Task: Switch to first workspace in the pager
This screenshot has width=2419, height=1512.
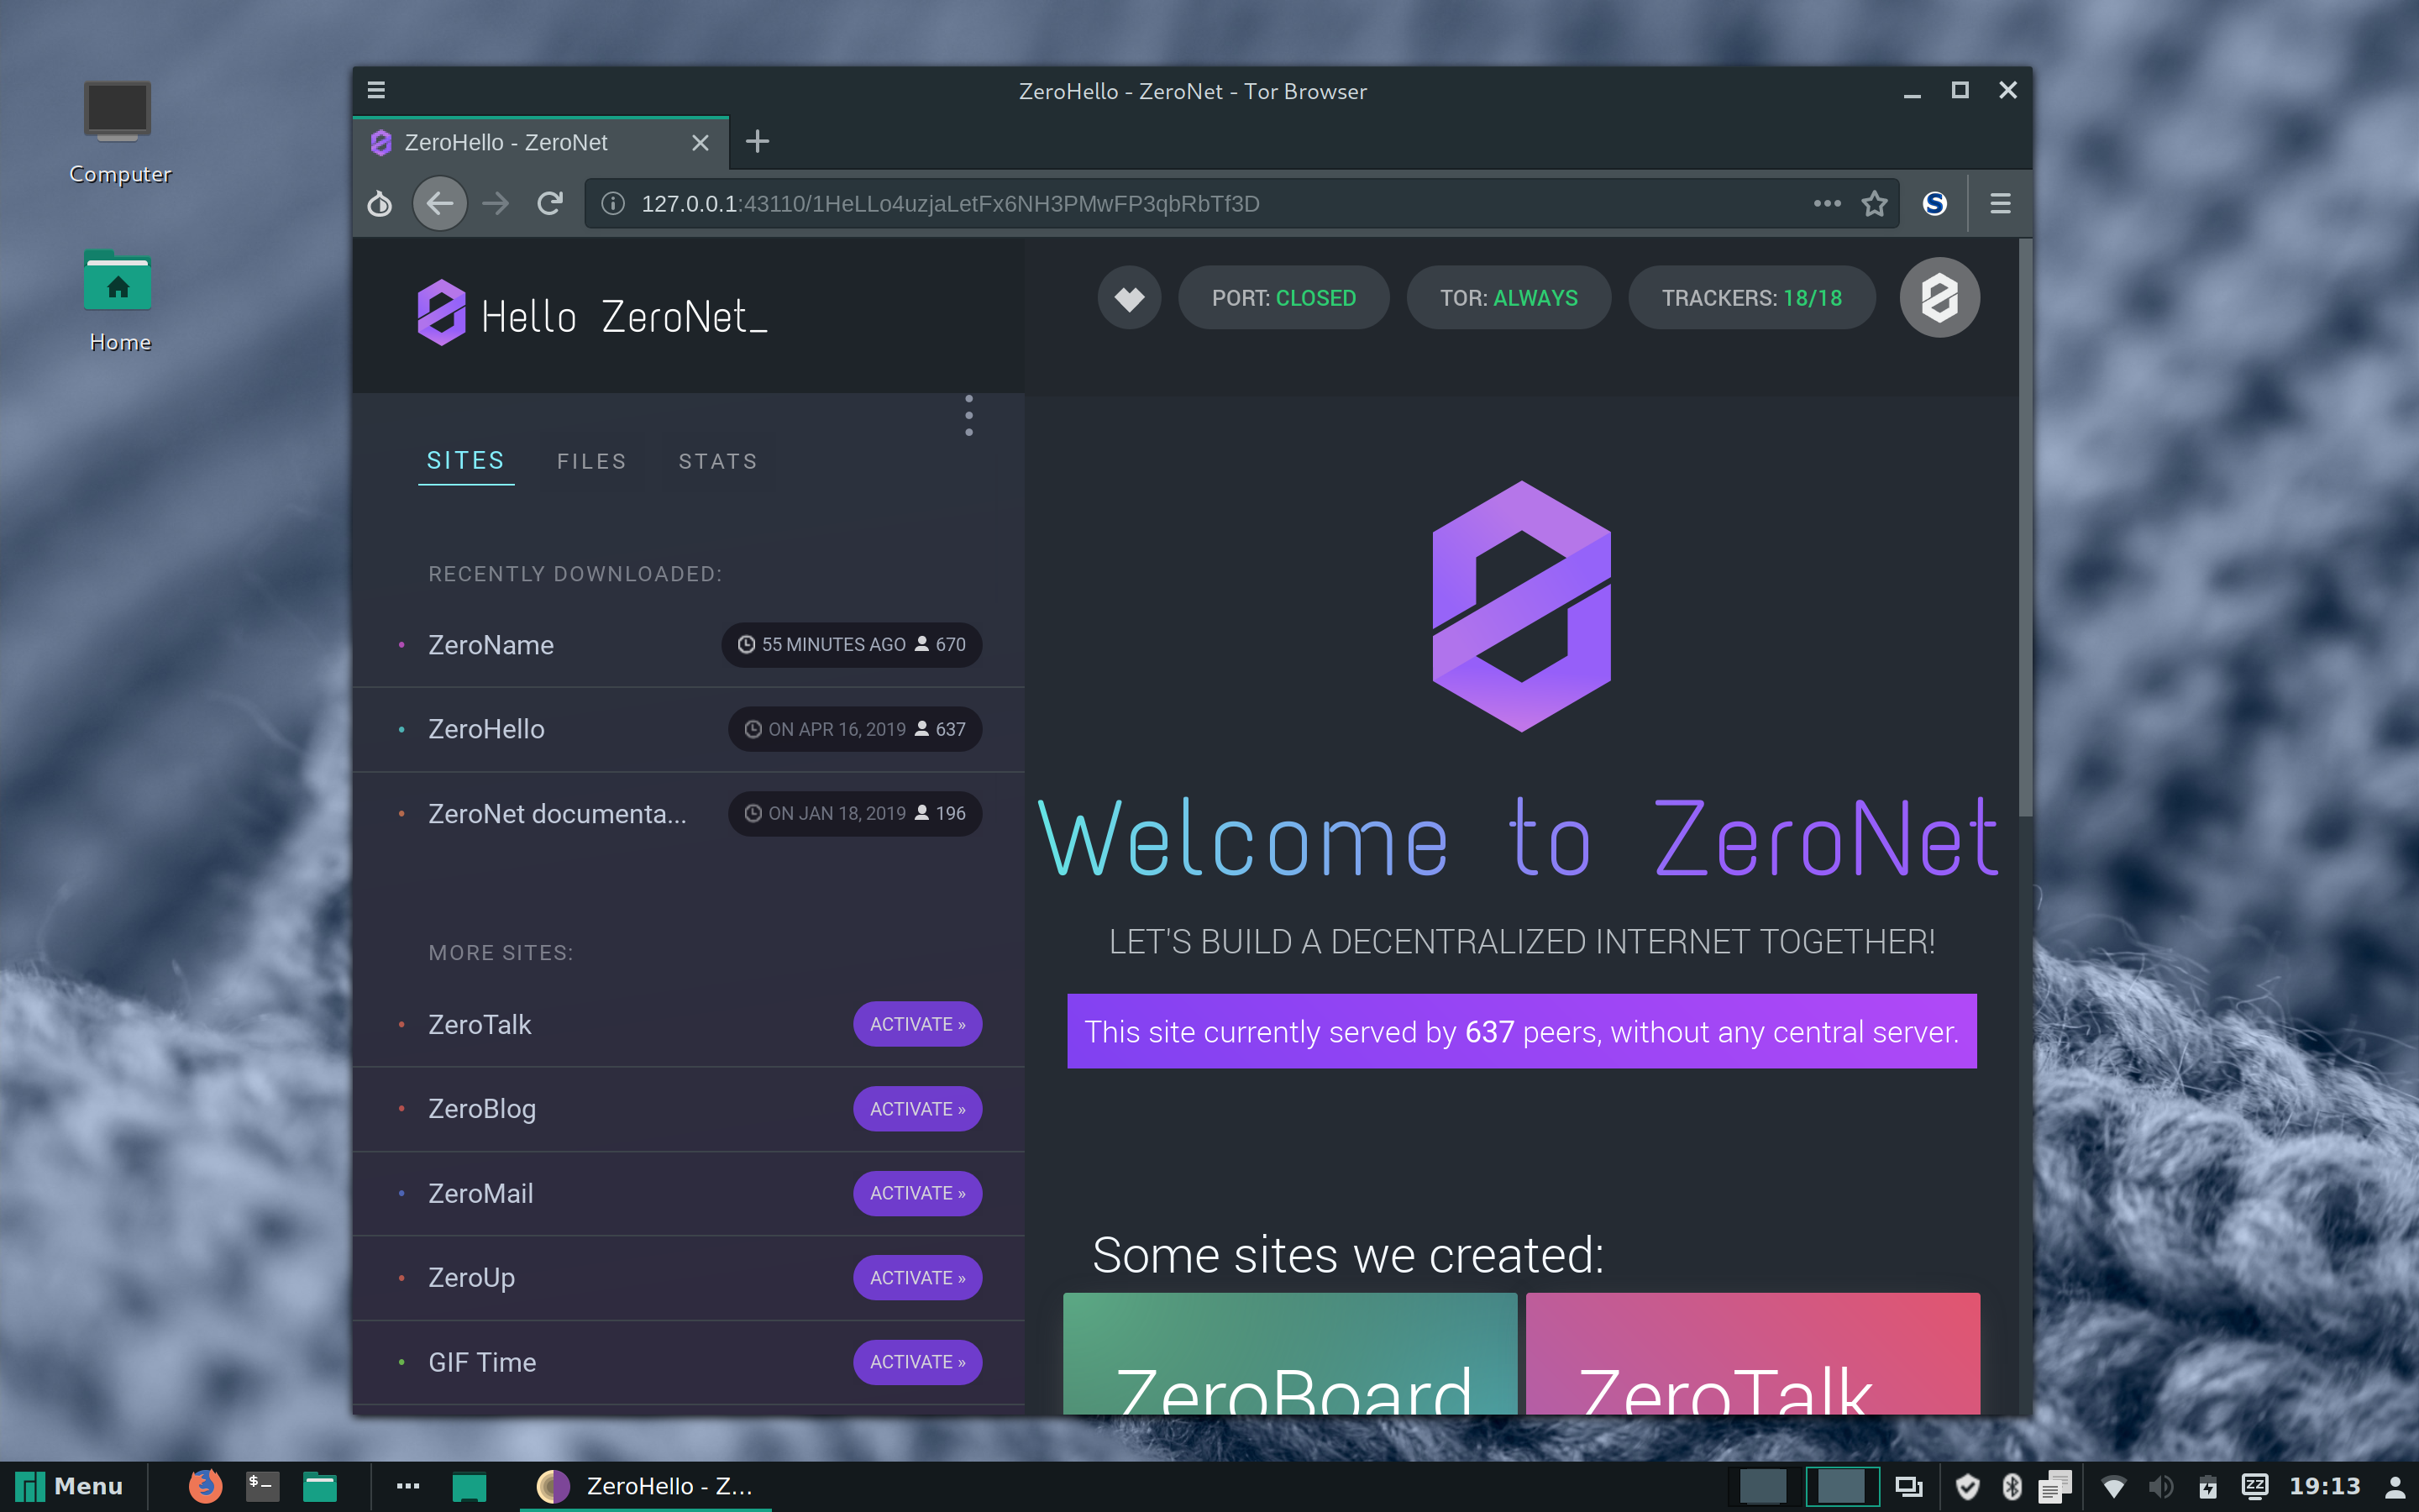Action: pos(1762,1486)
